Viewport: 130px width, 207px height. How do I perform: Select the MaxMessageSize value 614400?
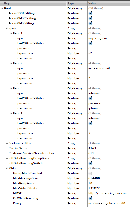(x=94, y=178)
